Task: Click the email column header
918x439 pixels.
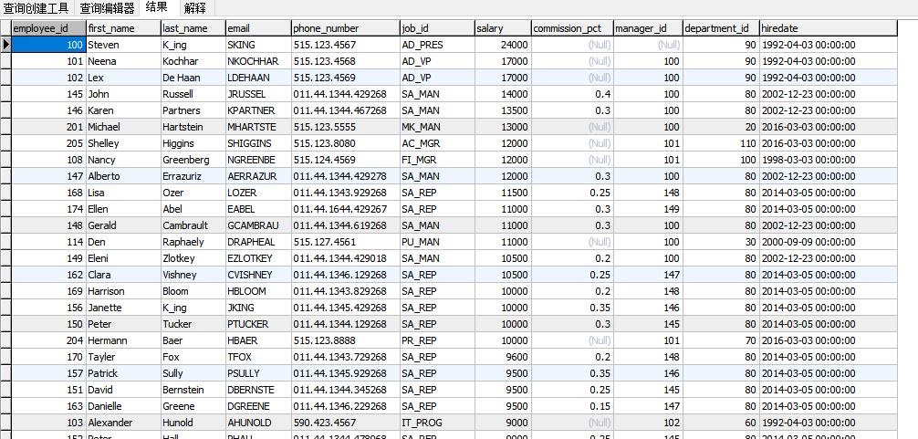Action: (258, 28)
